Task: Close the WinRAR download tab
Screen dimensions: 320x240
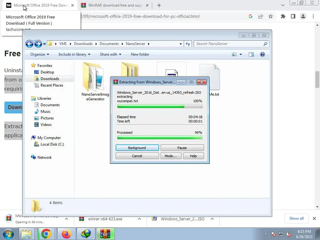Action: 147,5
